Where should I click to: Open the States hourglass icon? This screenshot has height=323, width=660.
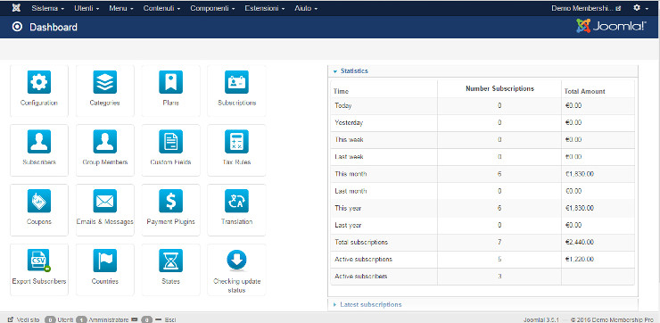coord(170,261)
